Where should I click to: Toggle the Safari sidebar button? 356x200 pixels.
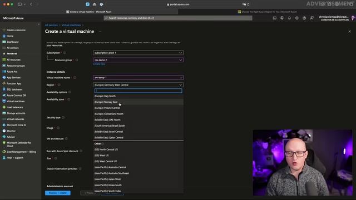(20, 4)
